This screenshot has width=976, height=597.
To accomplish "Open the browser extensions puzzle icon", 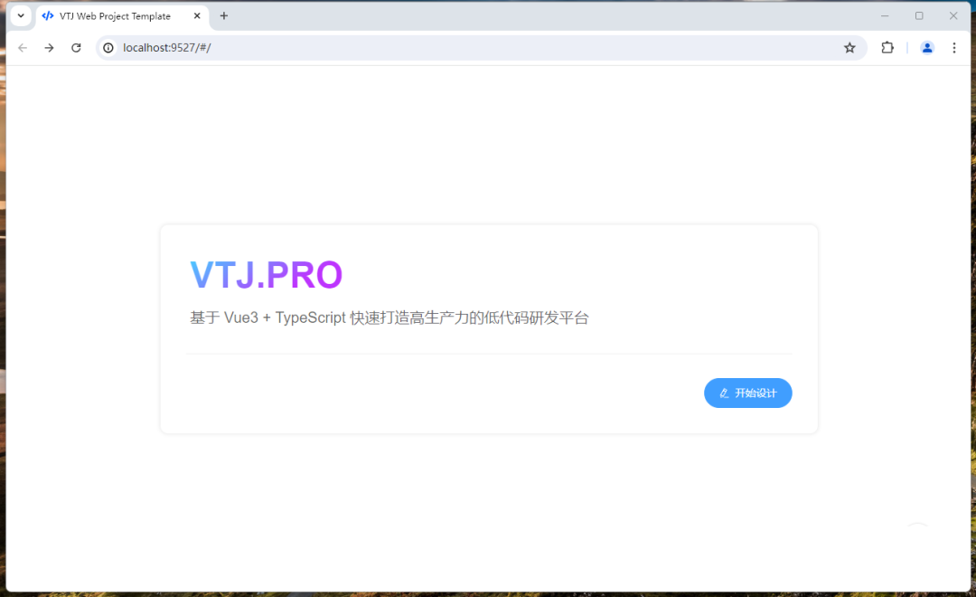I will click(x=887, y=47).
